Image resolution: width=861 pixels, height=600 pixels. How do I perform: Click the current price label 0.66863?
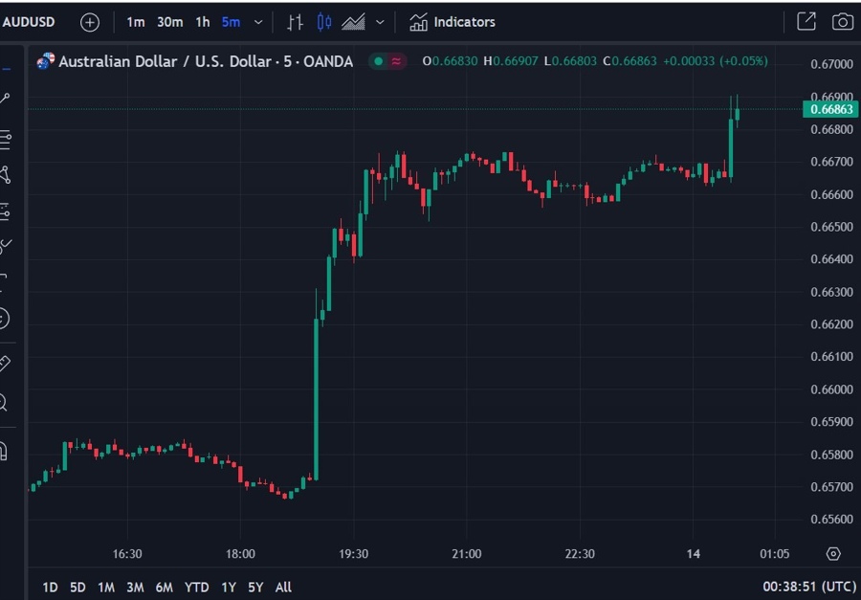(831, 109)
